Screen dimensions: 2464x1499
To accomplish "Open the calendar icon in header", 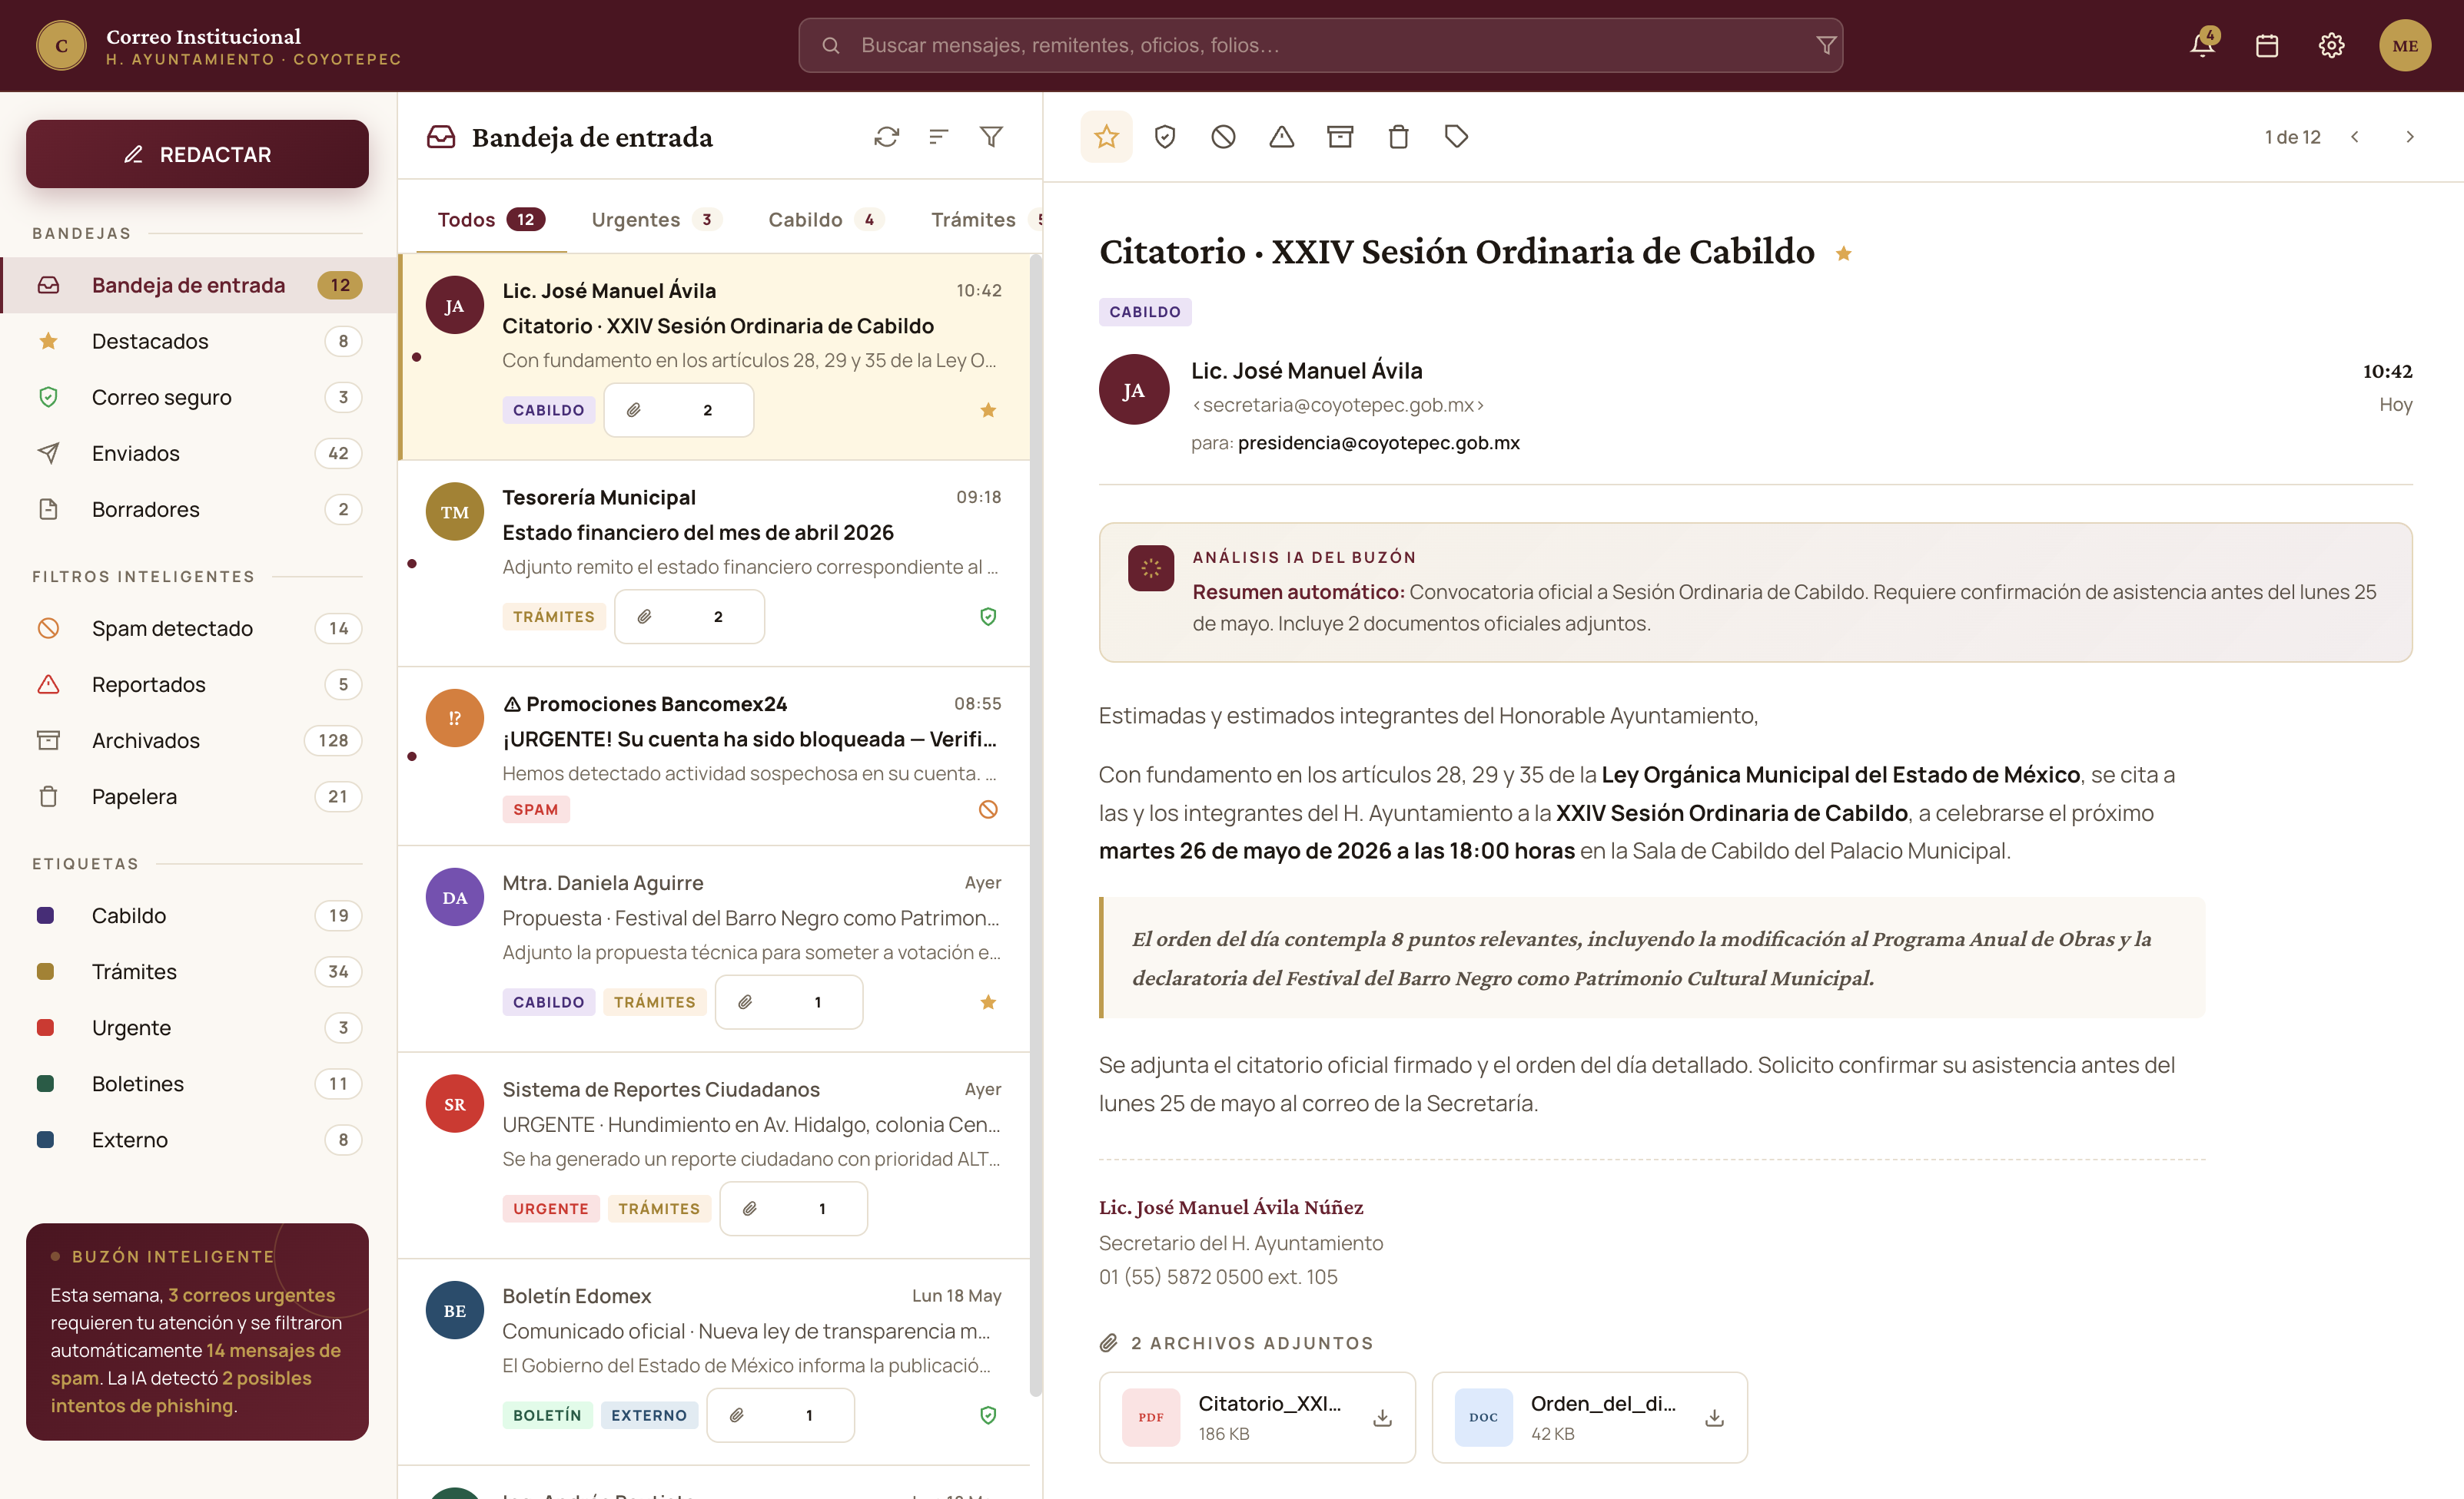I will pyautogui.click(x=2267, y=45).
